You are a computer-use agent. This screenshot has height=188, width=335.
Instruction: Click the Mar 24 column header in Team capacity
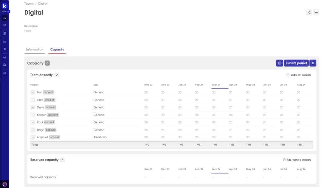click(216, 85)
